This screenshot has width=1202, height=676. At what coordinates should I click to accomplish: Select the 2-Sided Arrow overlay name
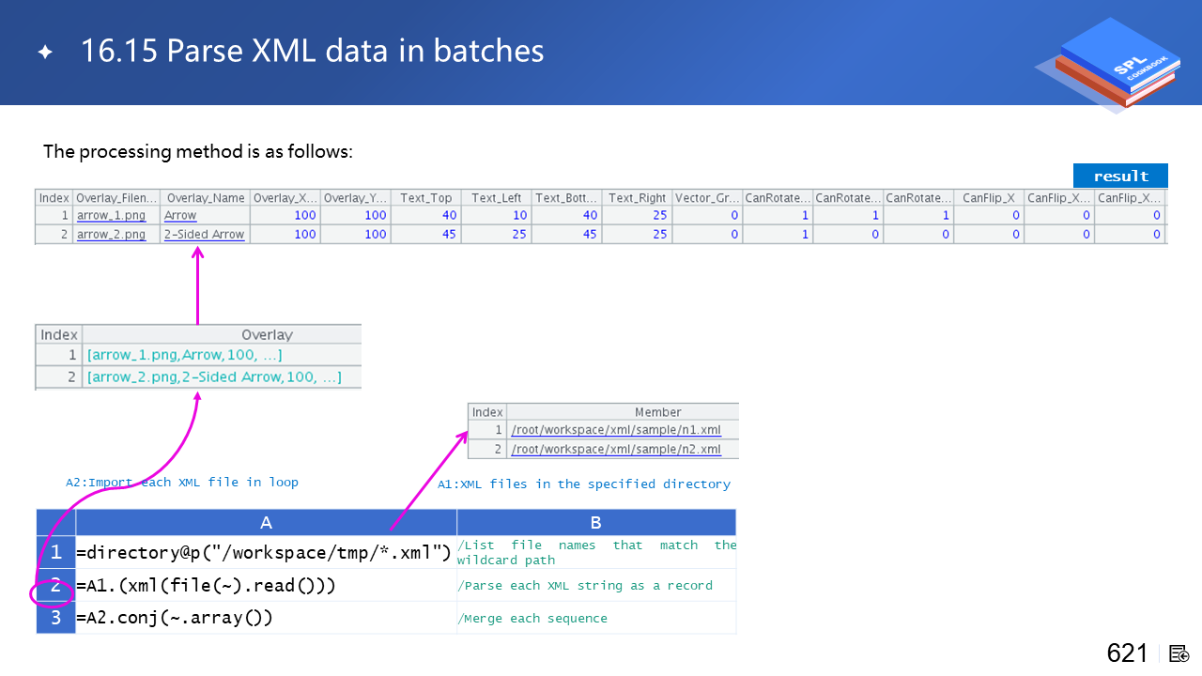coord(204,234)
